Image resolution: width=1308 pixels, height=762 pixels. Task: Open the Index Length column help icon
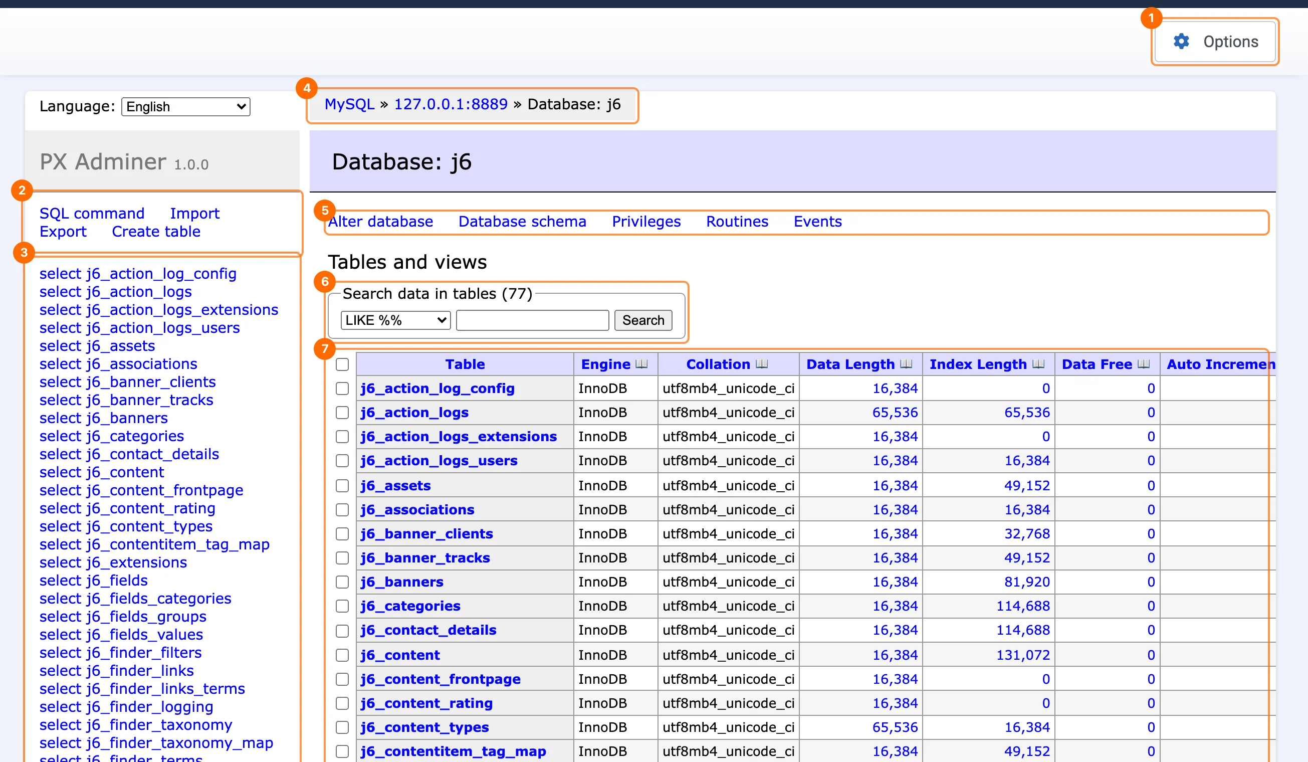pyautogui.click(x=1038, y=364)
